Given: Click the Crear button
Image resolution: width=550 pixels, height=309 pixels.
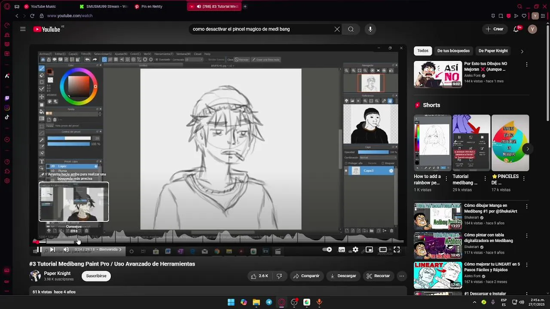Looking at the screenshot, I should [x=495, y=29].
